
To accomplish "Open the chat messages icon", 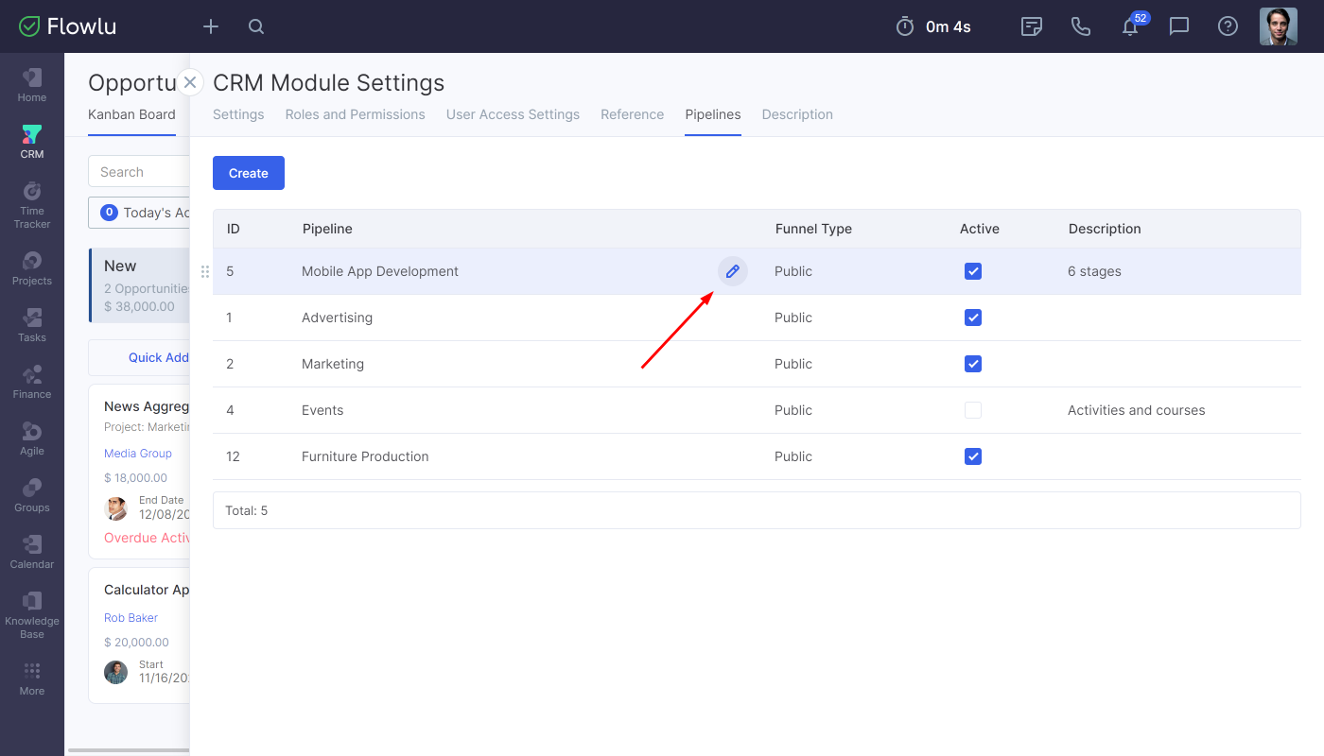I will [1179, 26].
